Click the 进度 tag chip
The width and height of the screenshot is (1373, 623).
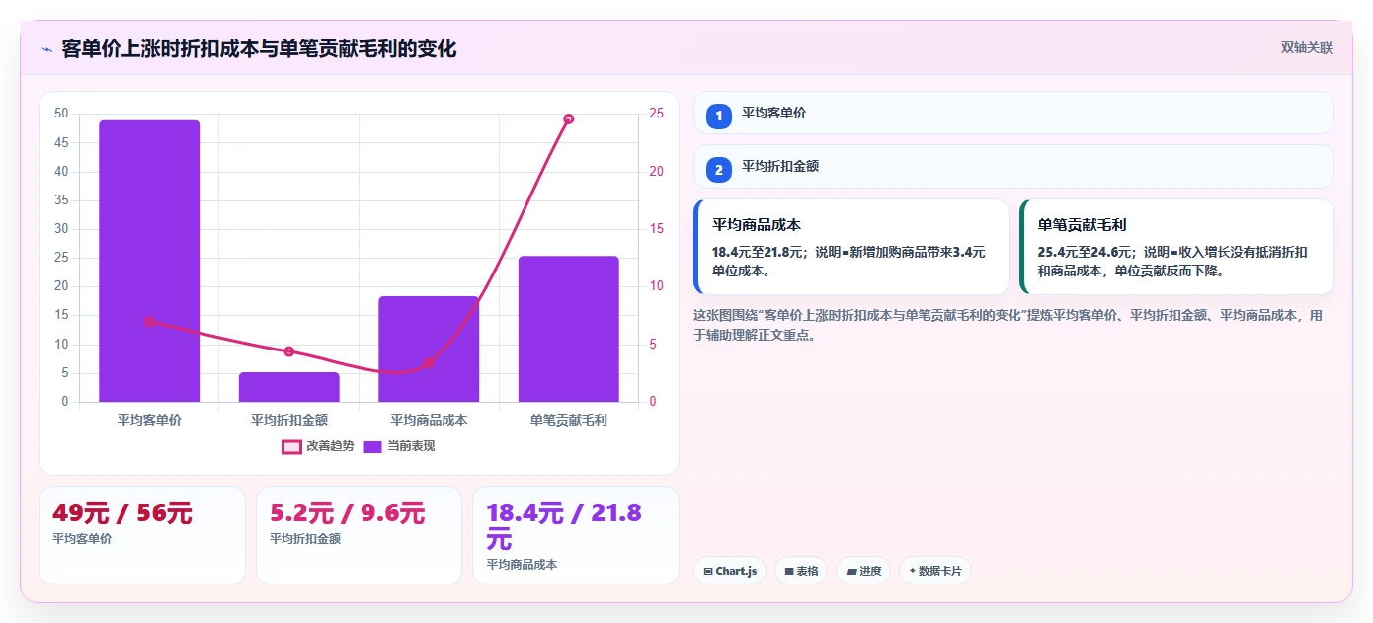tap(863, 571)
